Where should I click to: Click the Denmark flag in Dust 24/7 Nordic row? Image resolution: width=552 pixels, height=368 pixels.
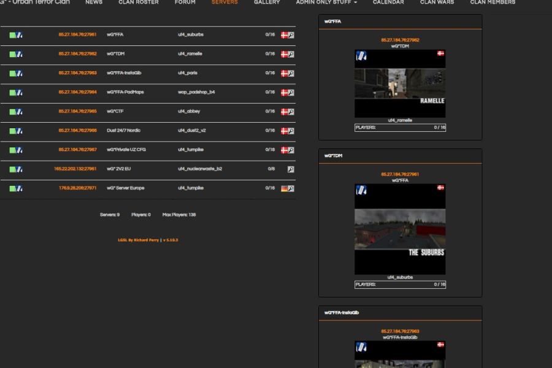click(x=284, y=131)
